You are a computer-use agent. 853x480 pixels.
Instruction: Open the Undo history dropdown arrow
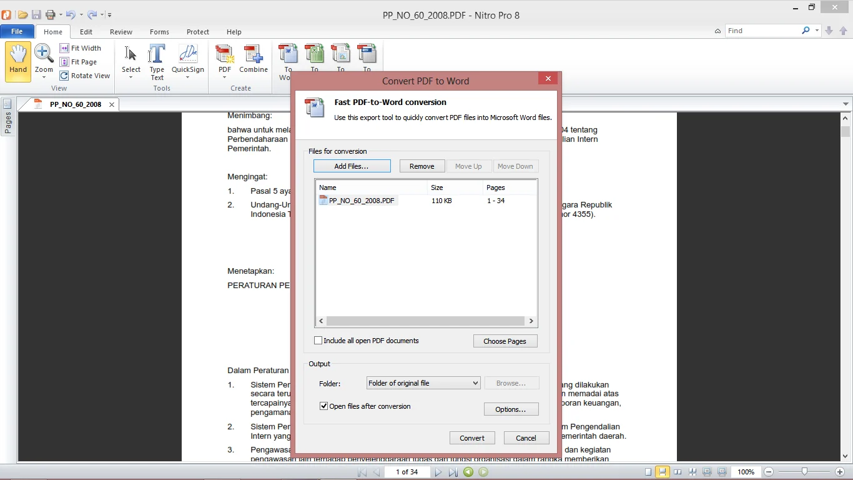pos(81,14)
